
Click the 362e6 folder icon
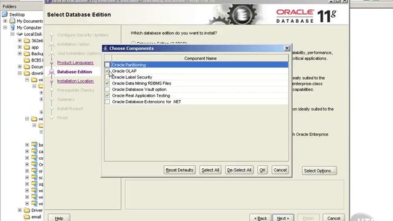pos(27,41)
